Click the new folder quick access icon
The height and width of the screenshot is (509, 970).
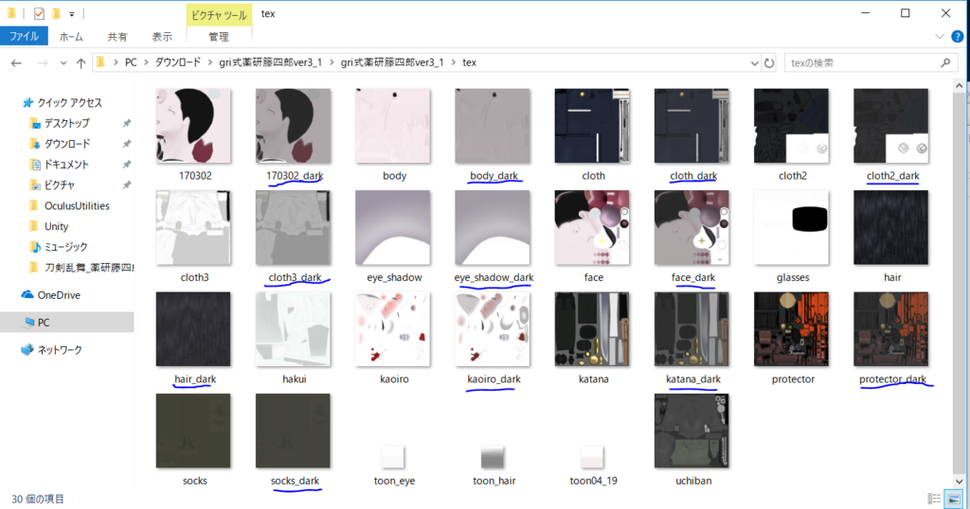(56, 13)
